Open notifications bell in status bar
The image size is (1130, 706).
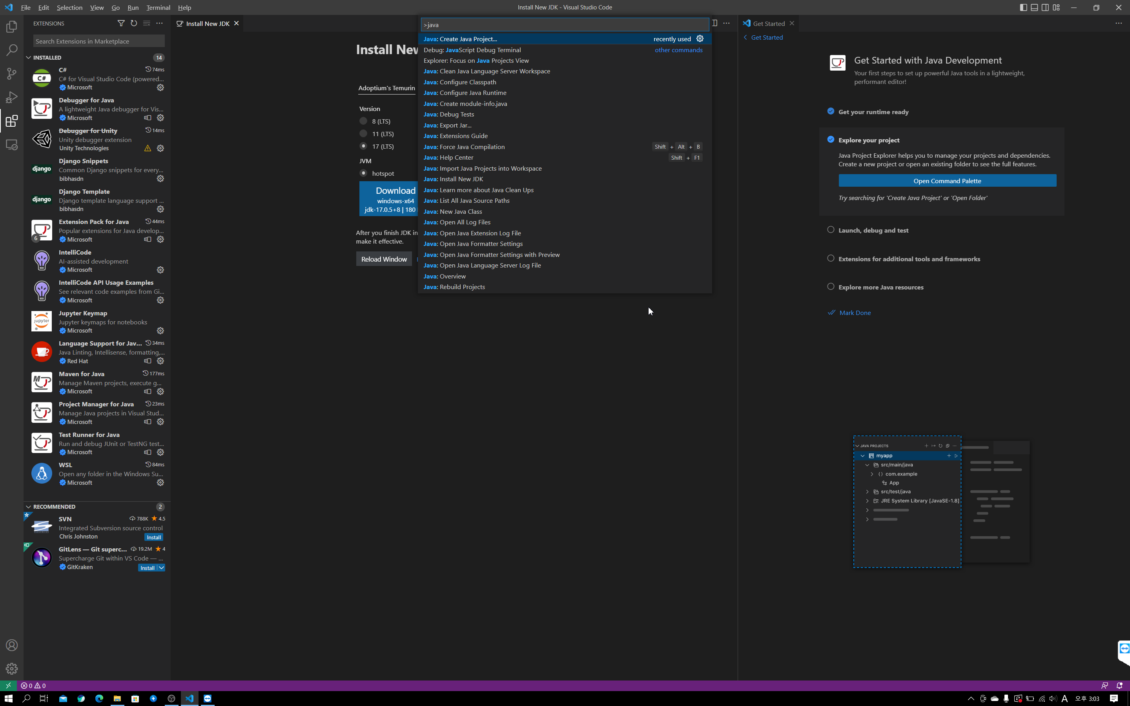click(x=1119, y=686)
